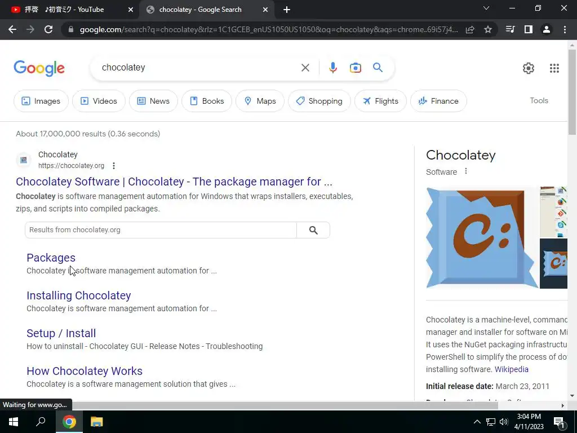577x433 pixels.
Task: Open options for chocolatey.org result
Action: point(114,166)
